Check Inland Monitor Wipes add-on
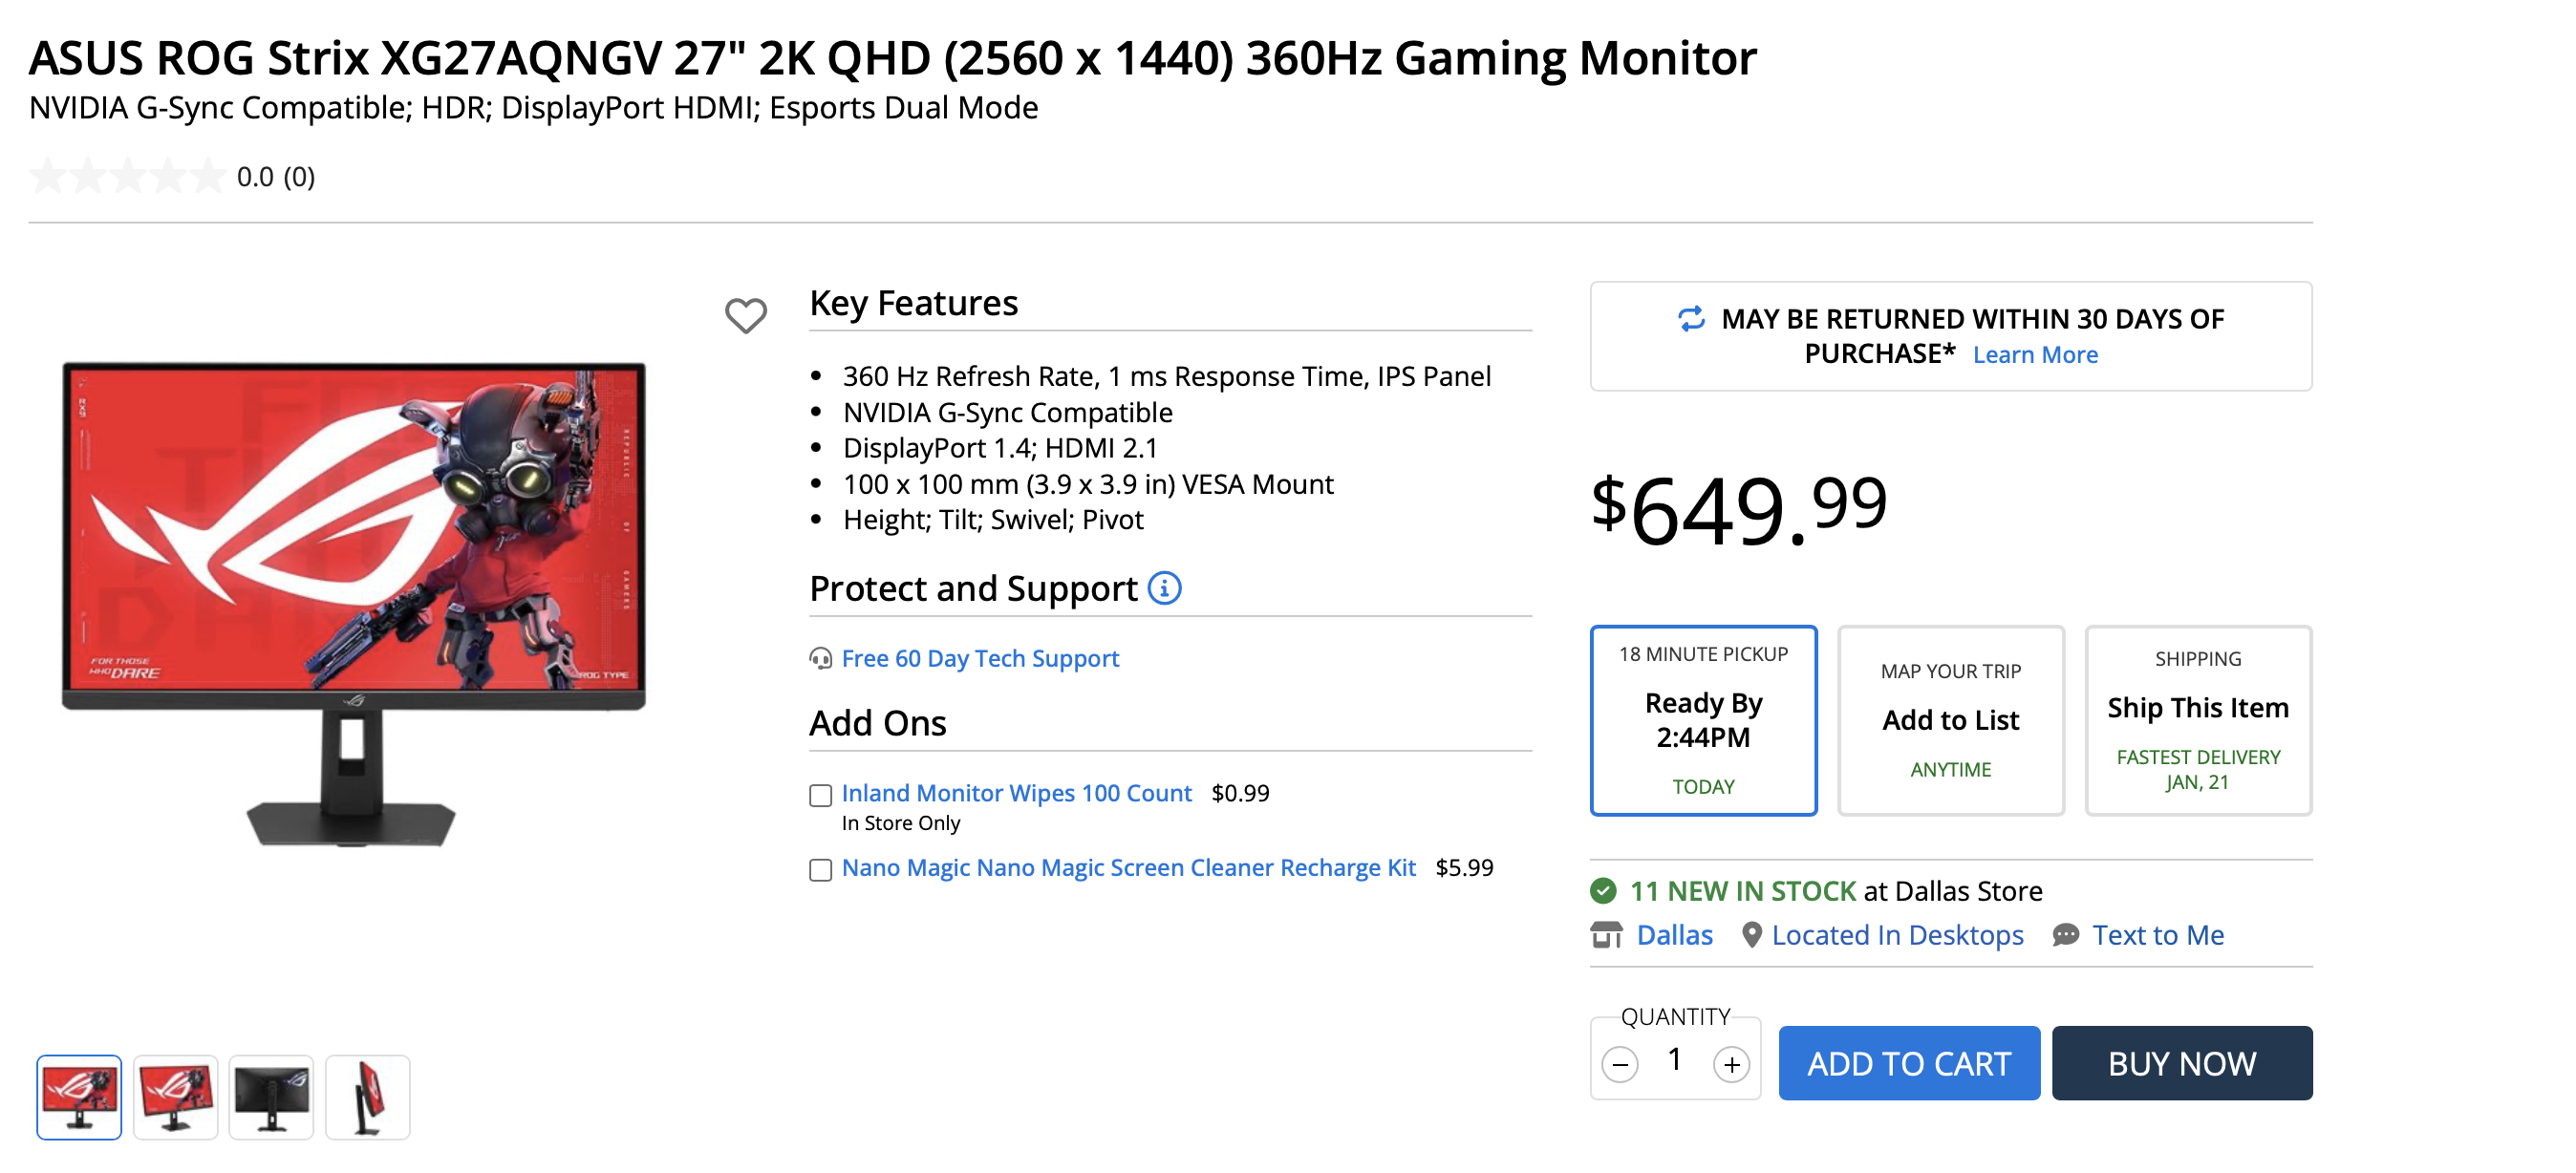This screenshot has height=1173, width=2576. tap(820, 795)
